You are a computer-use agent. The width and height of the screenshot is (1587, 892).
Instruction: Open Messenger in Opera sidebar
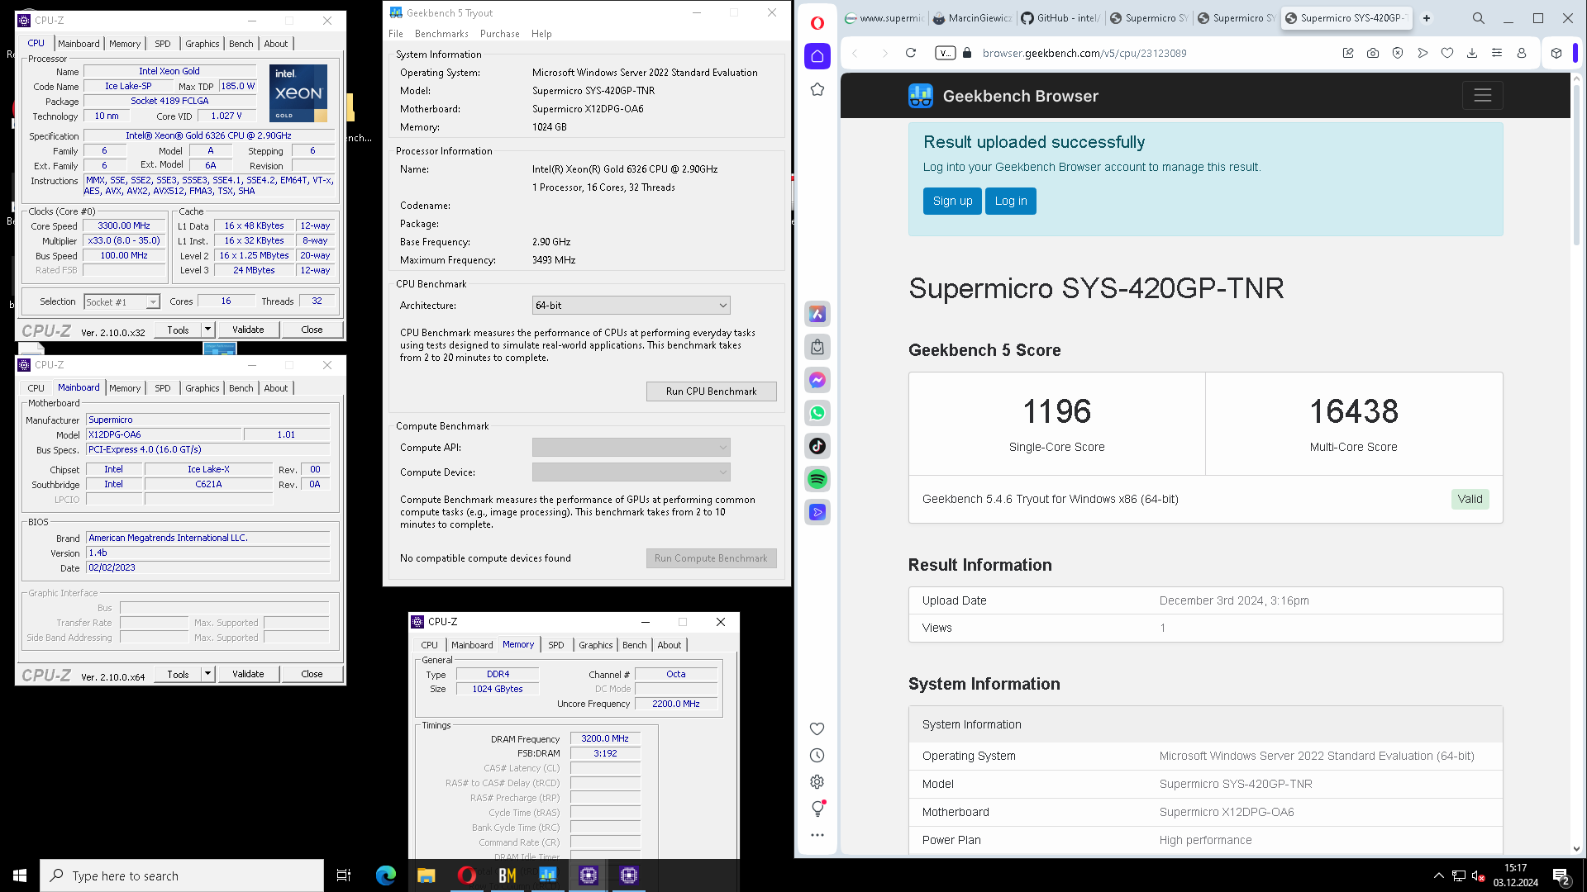(x=817, y=380)
